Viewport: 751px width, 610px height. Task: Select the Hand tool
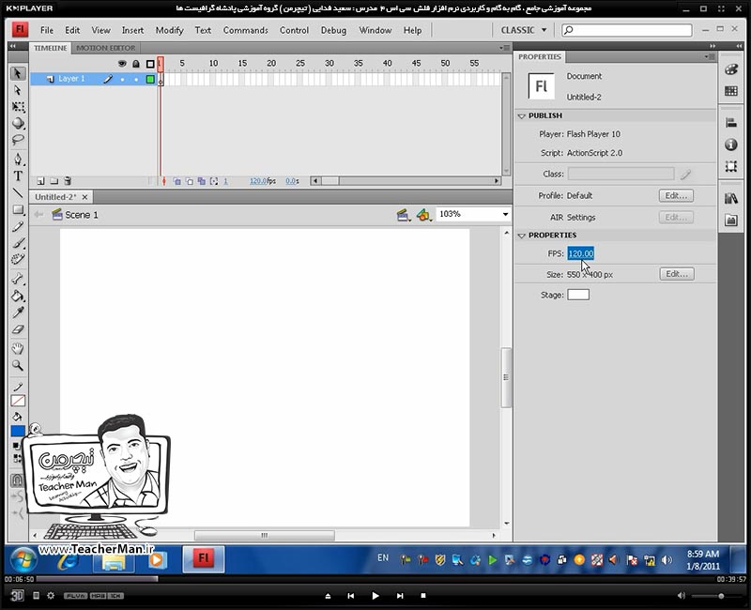click(18, 348)
